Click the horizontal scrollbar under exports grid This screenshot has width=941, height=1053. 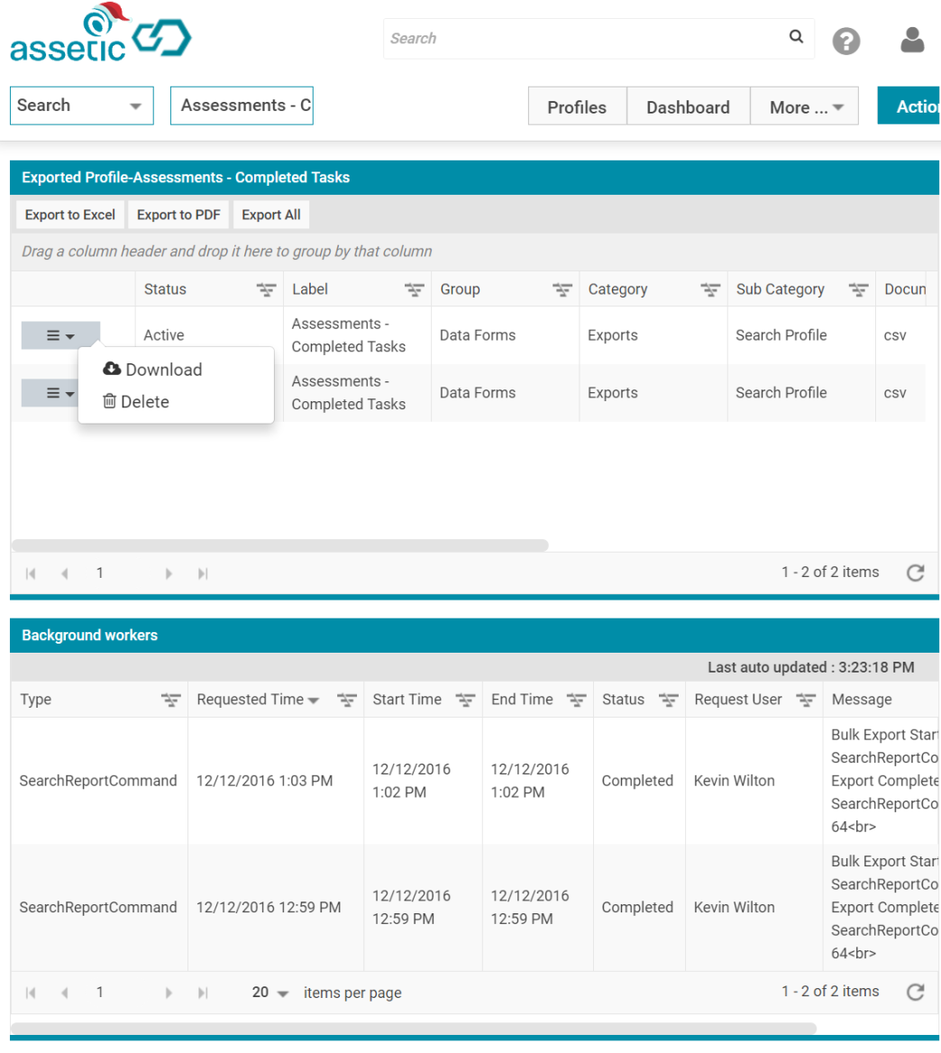coord(280,545)
